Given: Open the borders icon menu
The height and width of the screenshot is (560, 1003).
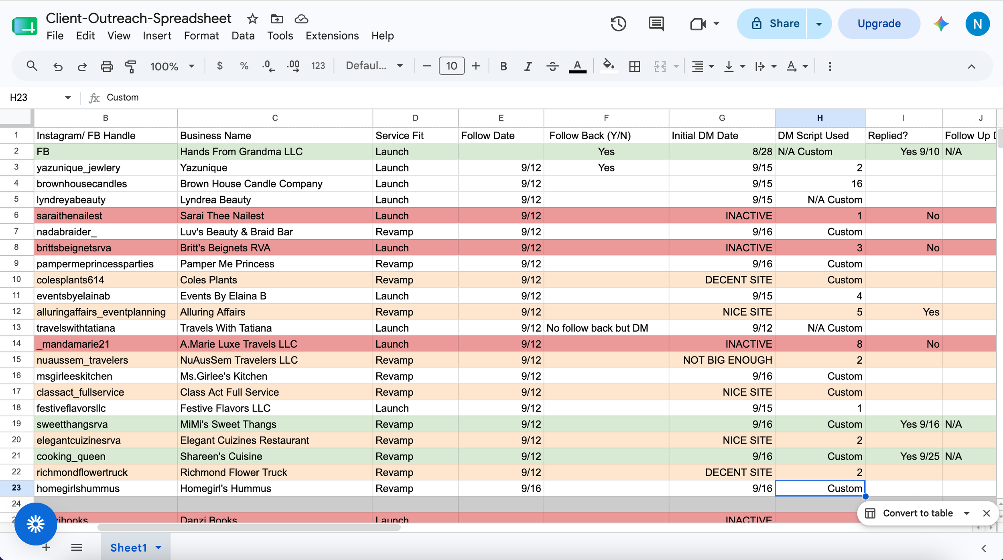Looking at the screenshot, I should 635,66.
